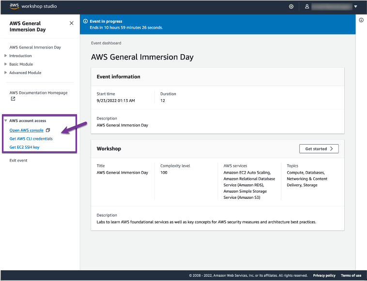The height and width of the screenshot is (281, 367).
Task: Click the workshop studio title text
Action: pos(39,6)
